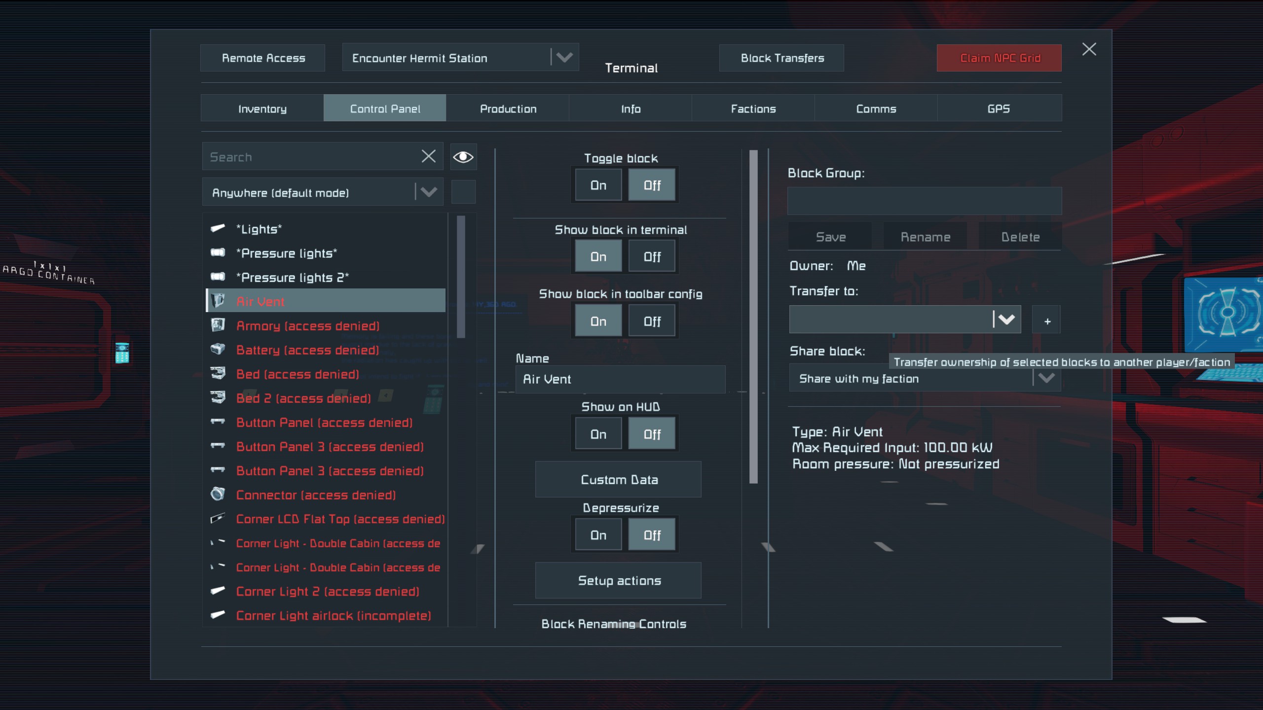Toggle hidden blocks with the eye icon
Viewport: 1263px width, 710px height.
463,157
